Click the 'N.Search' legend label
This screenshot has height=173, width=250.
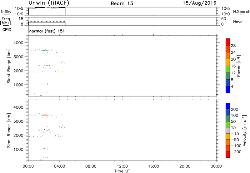tap(241, 12)
